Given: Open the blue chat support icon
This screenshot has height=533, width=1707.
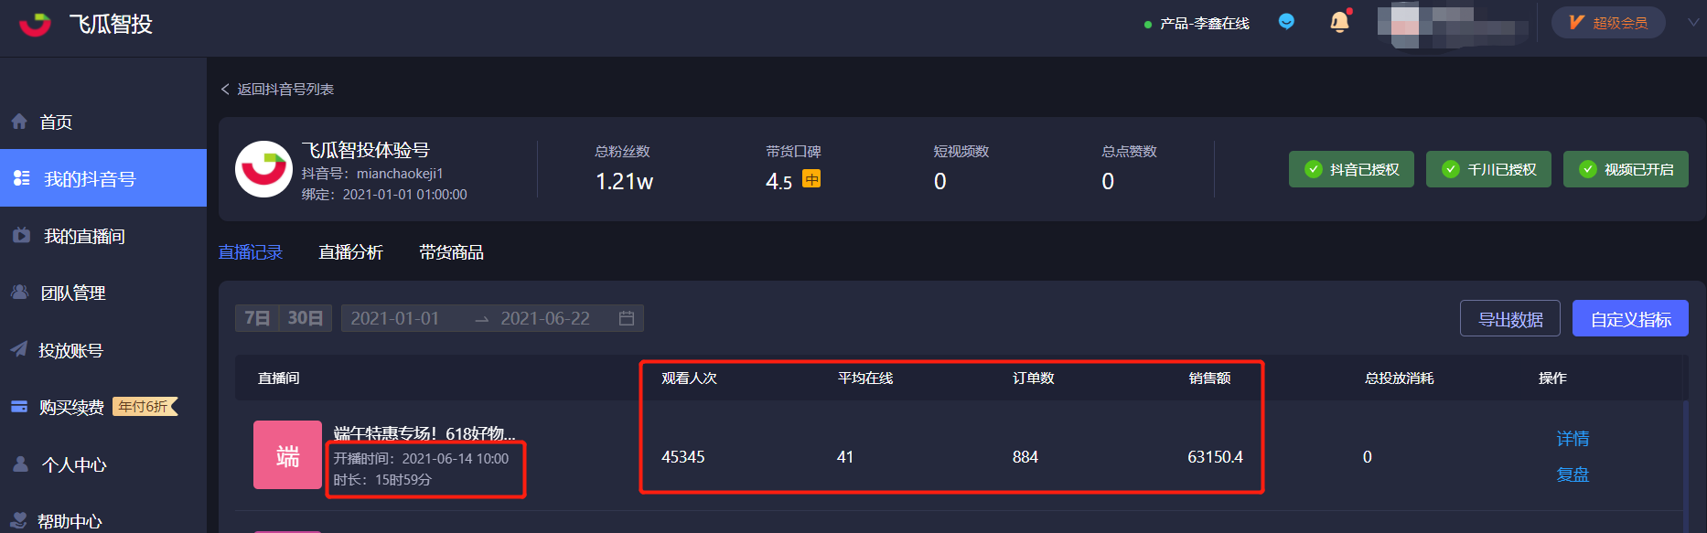Looking at the screenshot, I should [1286, 22].
